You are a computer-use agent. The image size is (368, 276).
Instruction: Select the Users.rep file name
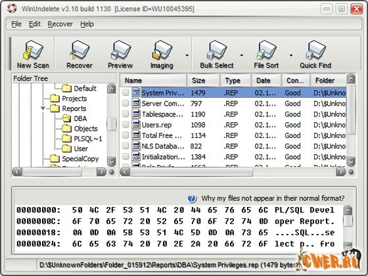(156, 125)
